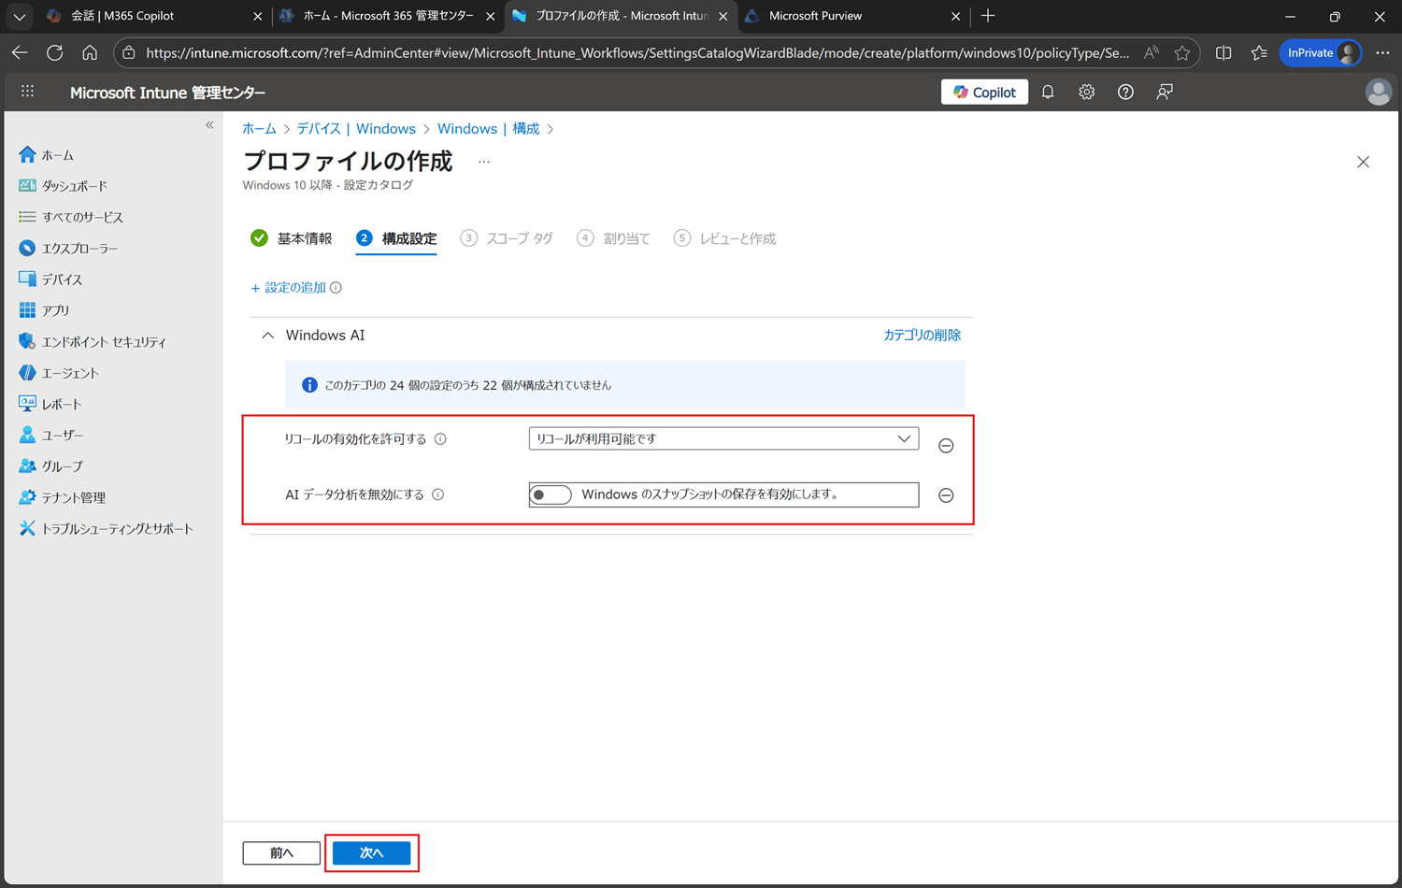Go to the スコープ タグ step
This screenshot has width=1402, height=888.
(x=507, y=238)
